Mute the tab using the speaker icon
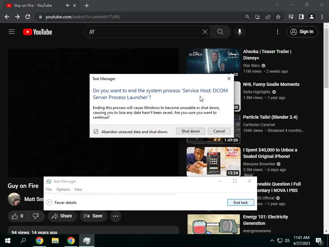The height and width of the screenshot is (247, 329). (x=67, y=5)
